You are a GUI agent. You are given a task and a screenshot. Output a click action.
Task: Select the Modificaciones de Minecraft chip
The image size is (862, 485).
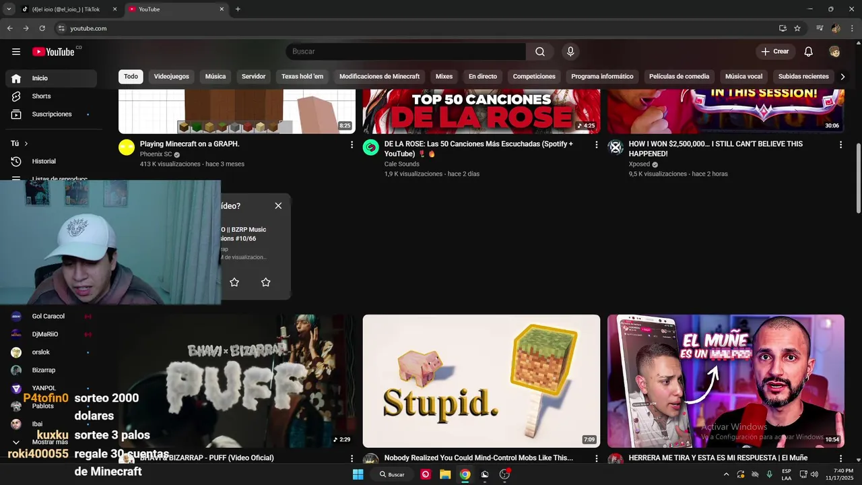379,77
